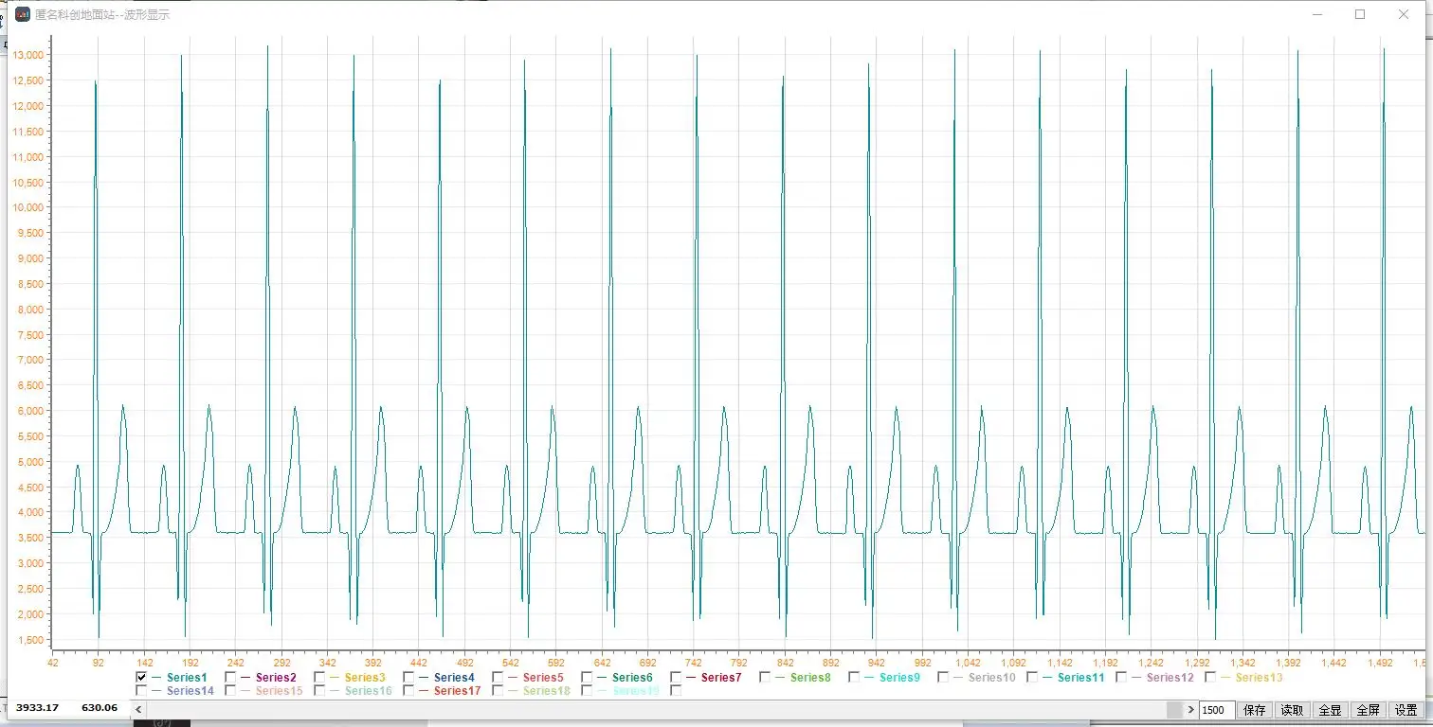Click the 630.06 readout value
1433x727 pixels.
tap(100, 707)
